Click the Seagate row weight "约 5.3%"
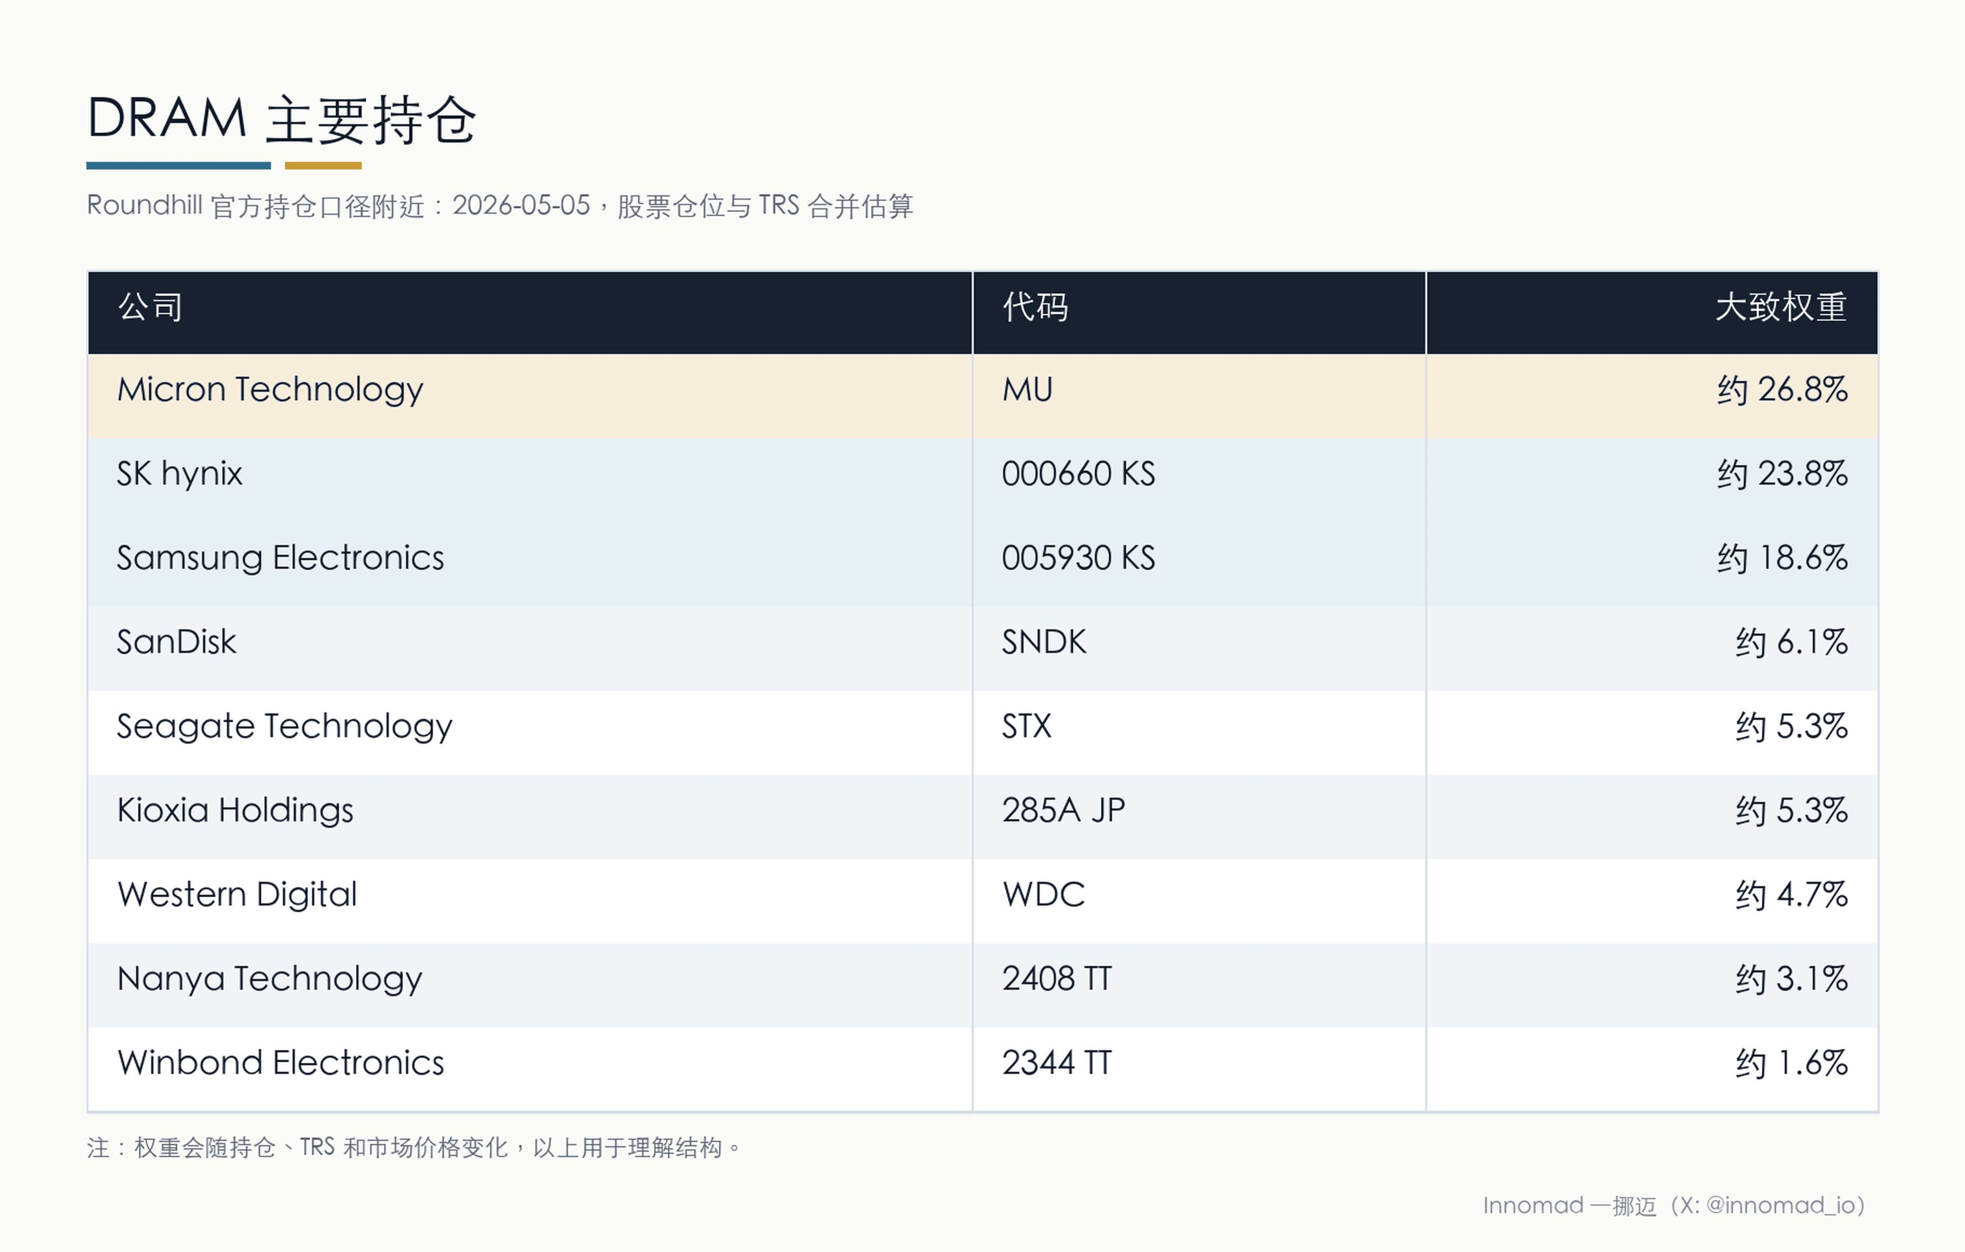This screenshot has height=1252, width=1965. 1791,726
